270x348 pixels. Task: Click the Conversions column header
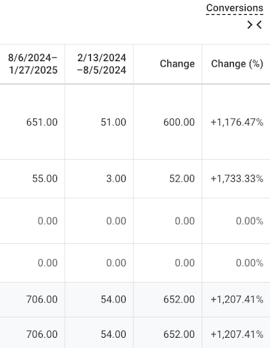(x=235, y=8)
